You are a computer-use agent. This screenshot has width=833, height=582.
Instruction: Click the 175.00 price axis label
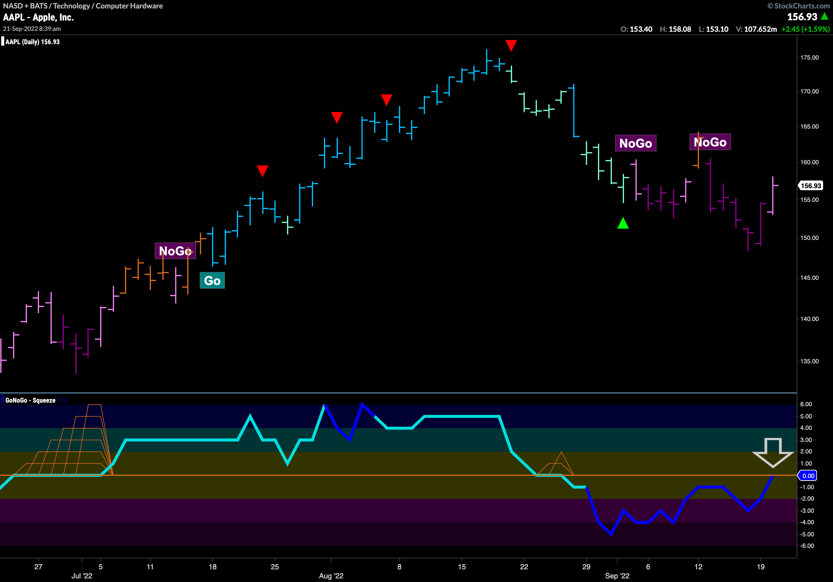(x=809, y=58)
